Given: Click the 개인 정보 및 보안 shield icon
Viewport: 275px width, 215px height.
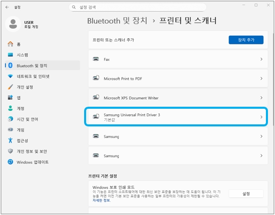Looking at the screenshot, I should click(11, 151).
